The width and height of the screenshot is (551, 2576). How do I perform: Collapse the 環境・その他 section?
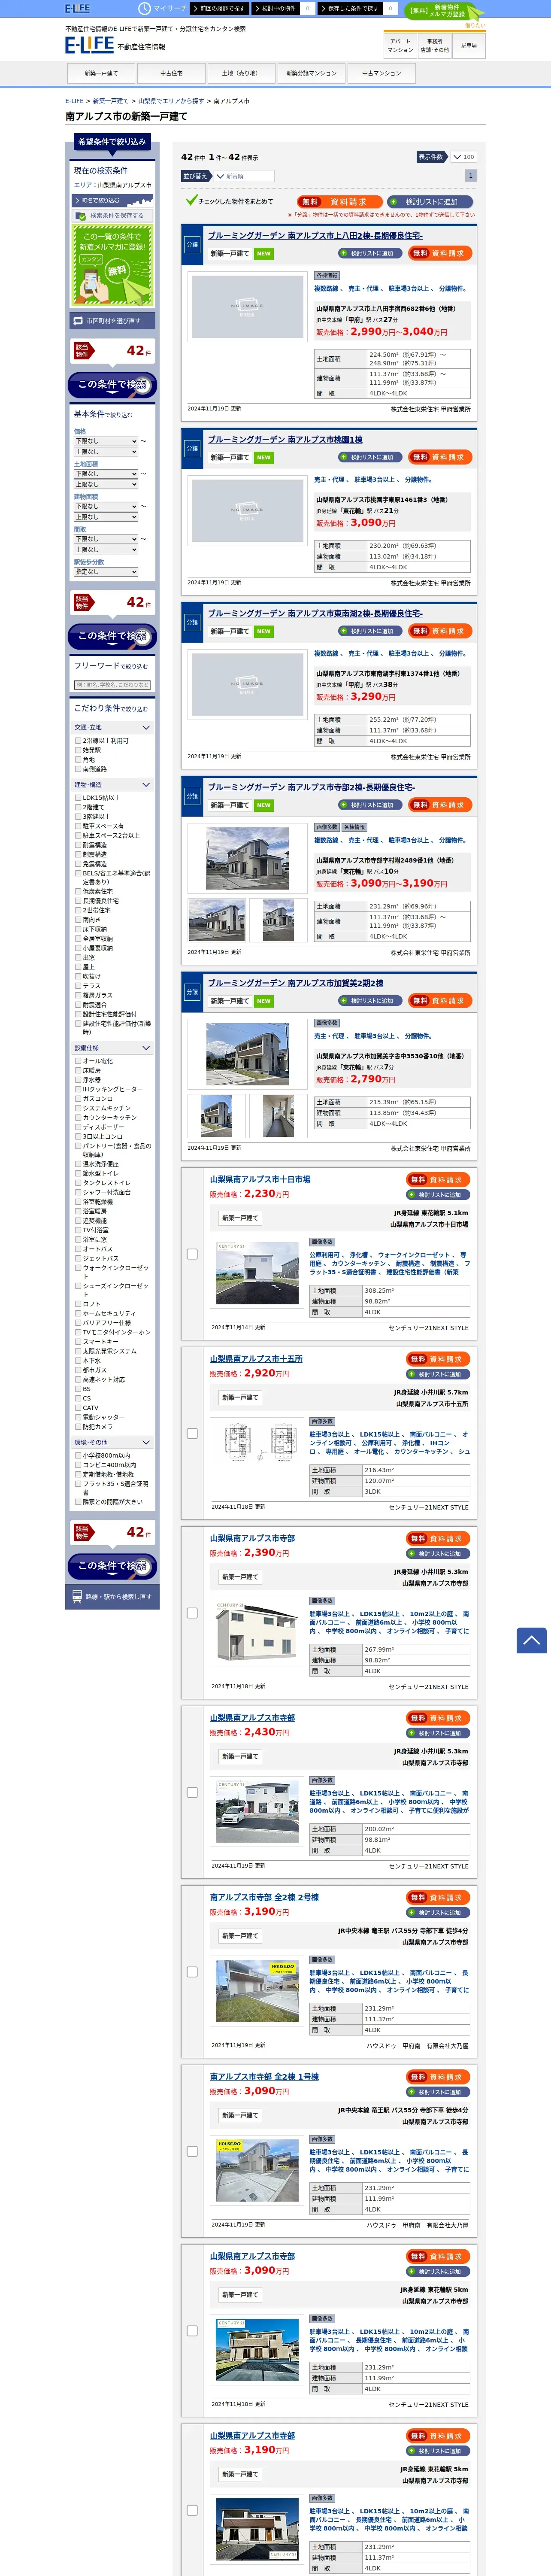tap(112, 1443)
